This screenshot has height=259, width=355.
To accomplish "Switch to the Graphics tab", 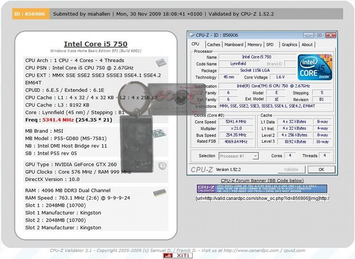I will pos(289,44).
